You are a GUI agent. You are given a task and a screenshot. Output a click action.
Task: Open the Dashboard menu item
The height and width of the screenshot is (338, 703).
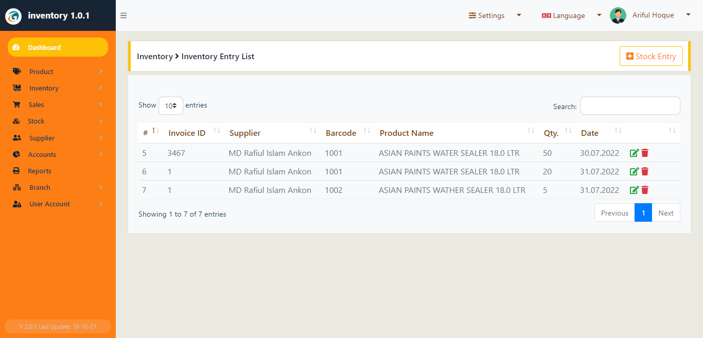click(58, 47)
